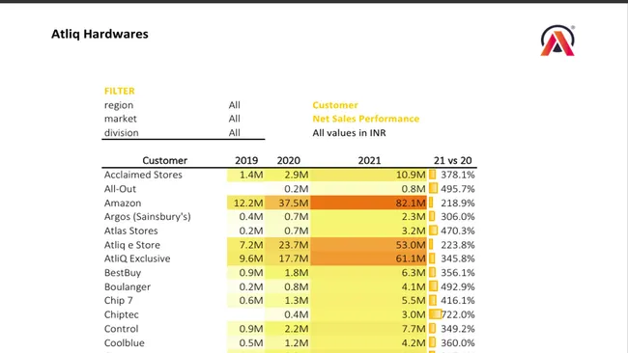Click the data bar beside Chiptec's 722.0%
628x353 pixels.
pos(436,314)
